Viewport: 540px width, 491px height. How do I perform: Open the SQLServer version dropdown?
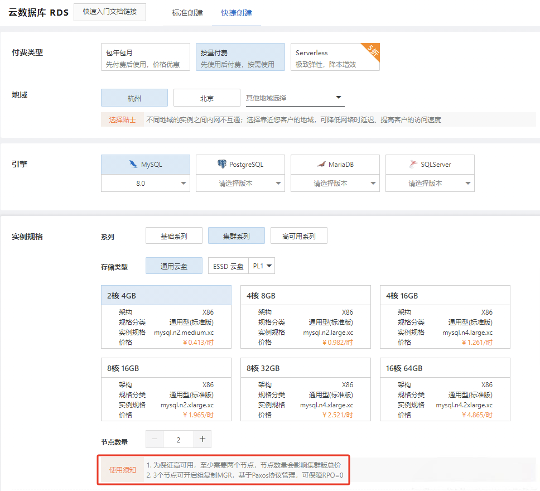point(430,183)
